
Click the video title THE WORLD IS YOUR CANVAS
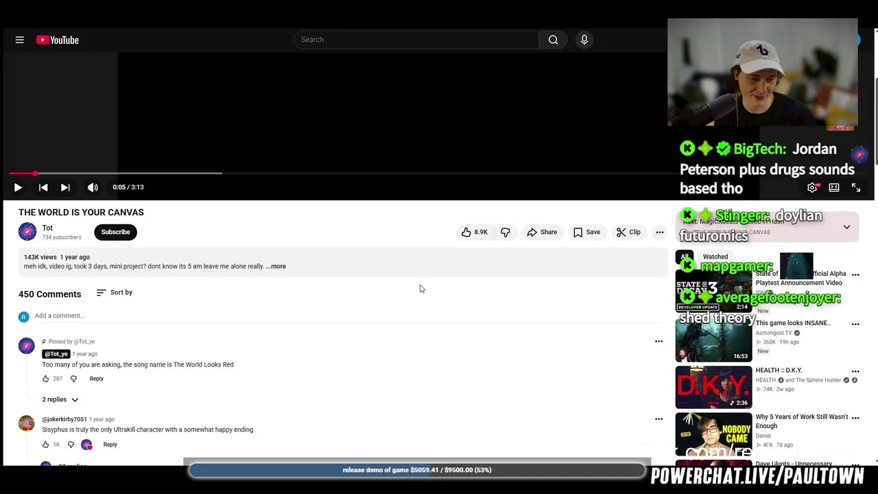81,213
